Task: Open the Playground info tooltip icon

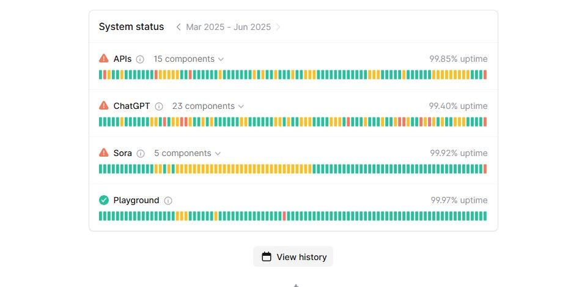Action: tap(168, 201)
